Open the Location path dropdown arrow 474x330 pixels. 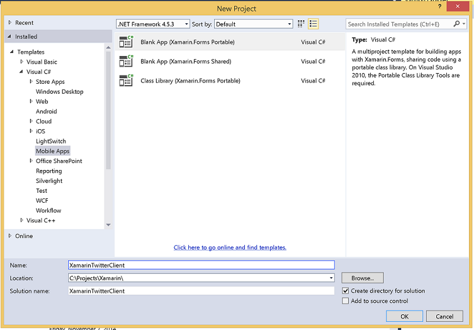click(331, 278)
